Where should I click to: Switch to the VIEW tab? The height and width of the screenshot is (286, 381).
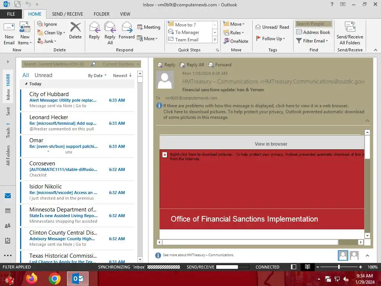[x=125, y=14]
